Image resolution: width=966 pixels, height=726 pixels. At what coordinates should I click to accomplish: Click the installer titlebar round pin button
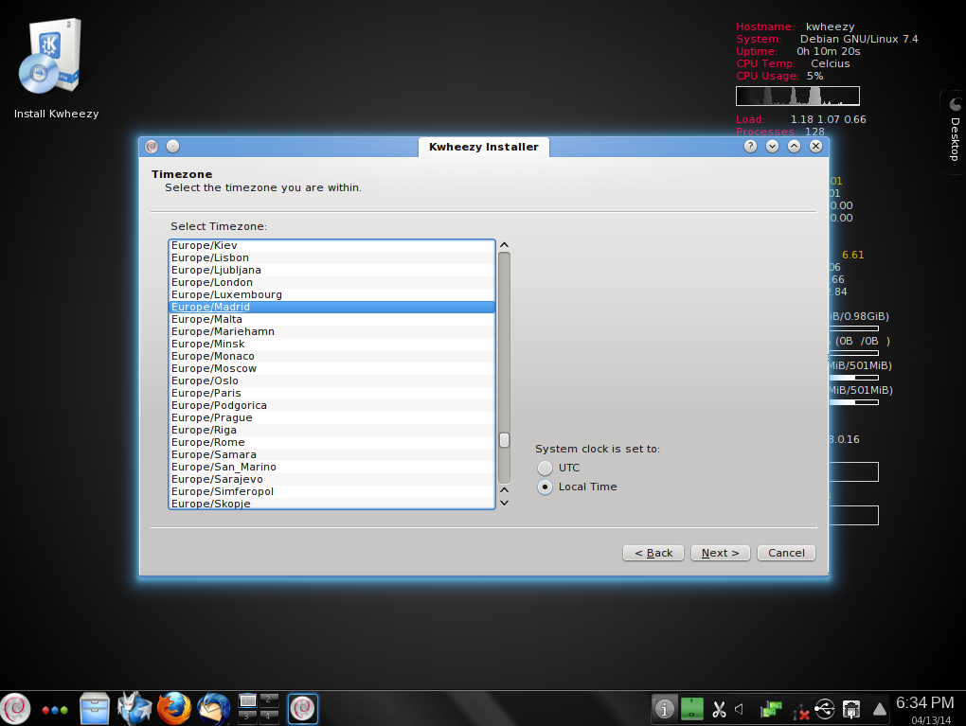(x=173, y=146)
